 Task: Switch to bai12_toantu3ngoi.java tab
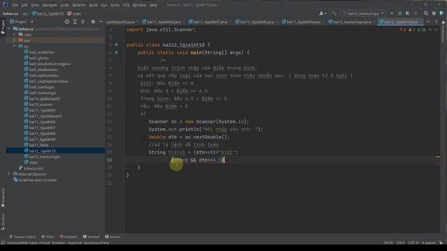pos(352,22)
